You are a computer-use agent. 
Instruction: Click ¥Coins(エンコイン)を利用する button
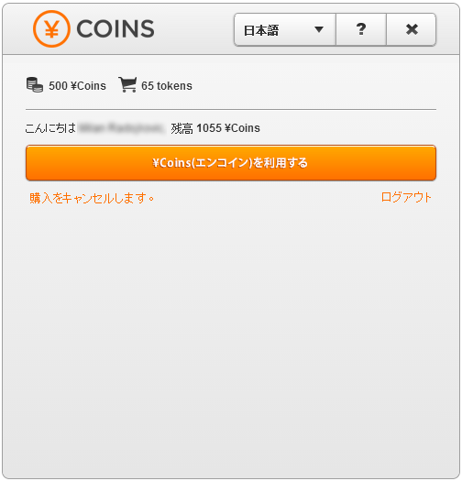231,163
